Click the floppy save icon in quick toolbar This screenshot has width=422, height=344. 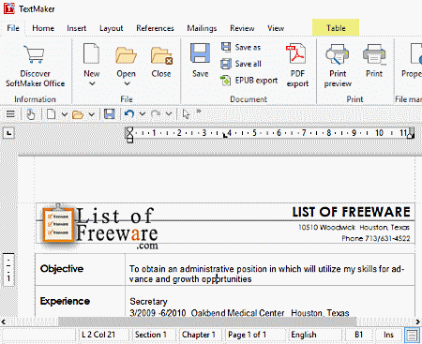[x=109, y=114]
